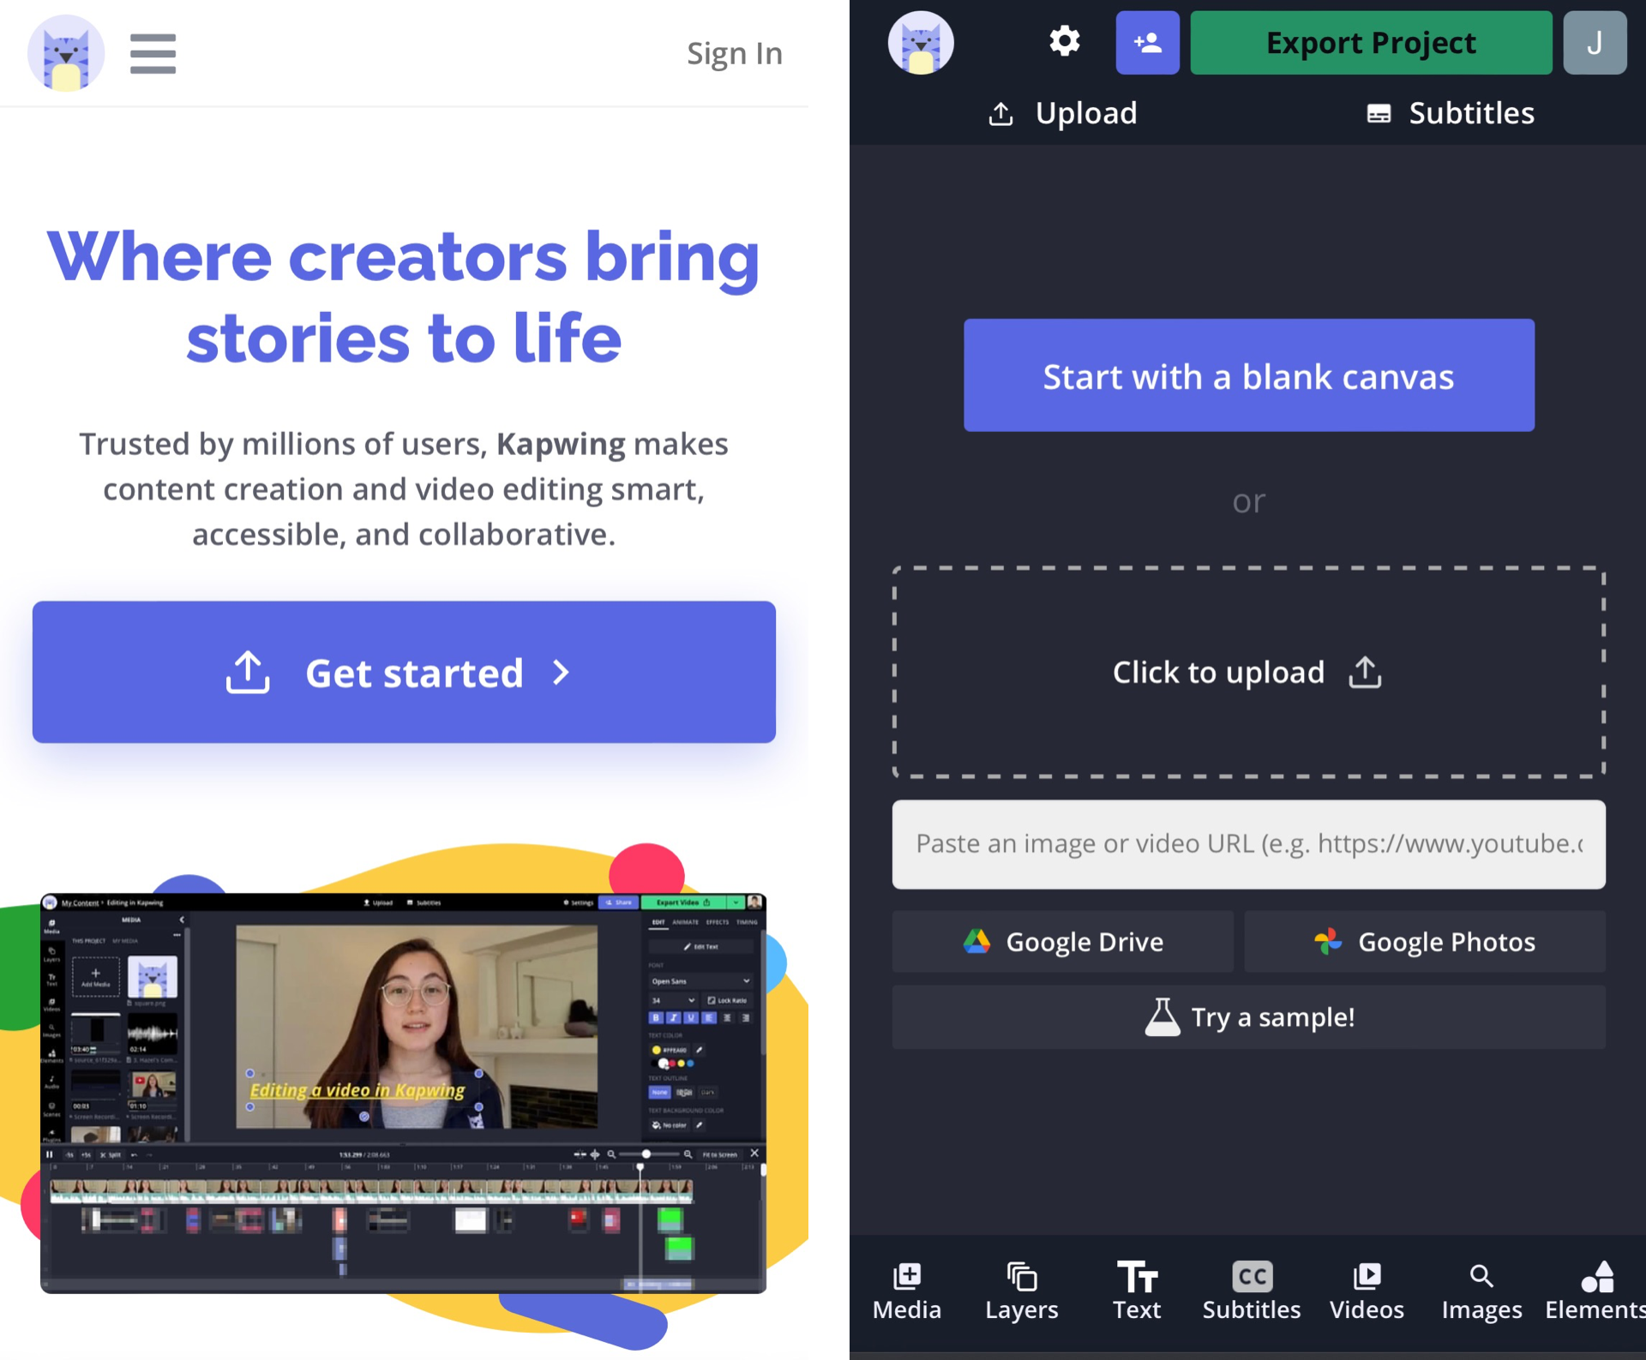Follow the Sign In link
This screenshot has height=1360, width=1646.
(734, 54)
